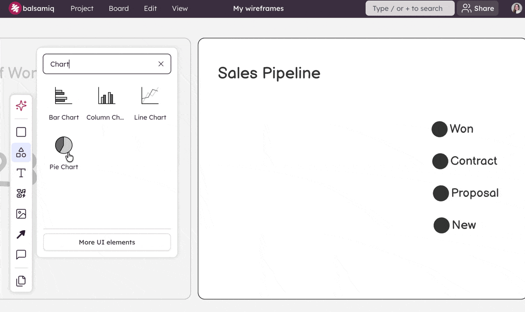525x312 pixels.
Task: Select the Pie Chart element
Action: (x=64, y=153)
